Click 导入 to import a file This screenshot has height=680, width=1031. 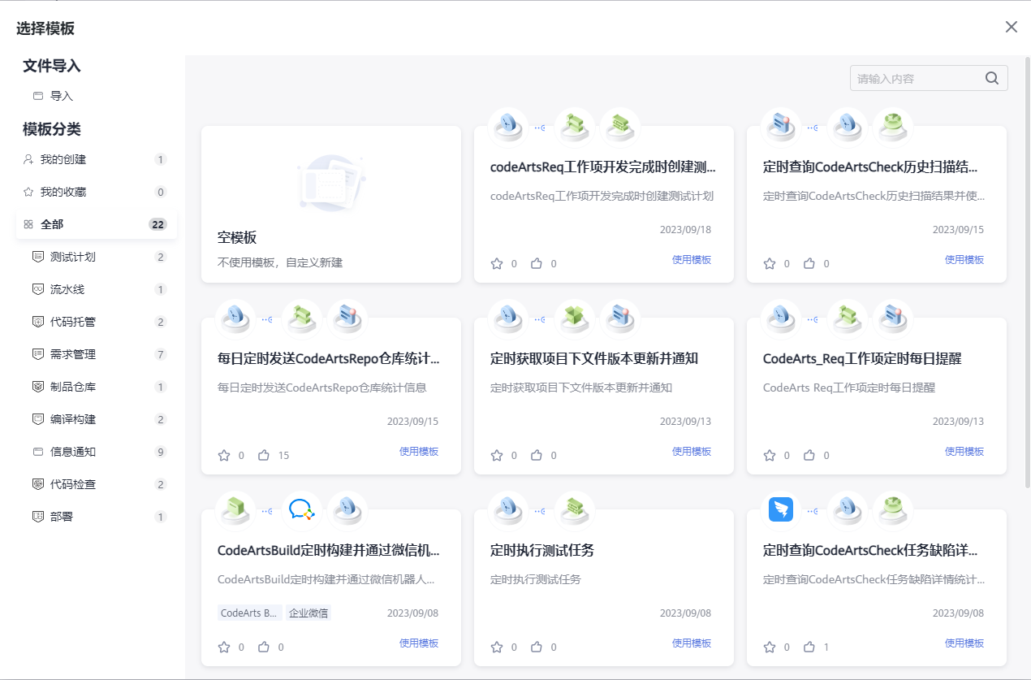[62, 96]
